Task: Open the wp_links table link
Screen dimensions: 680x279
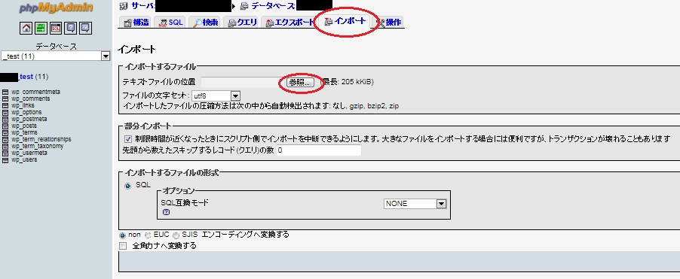Action: click(x=23, y=105)
